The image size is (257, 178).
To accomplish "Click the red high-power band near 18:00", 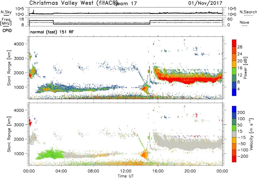I will (174, 80).
